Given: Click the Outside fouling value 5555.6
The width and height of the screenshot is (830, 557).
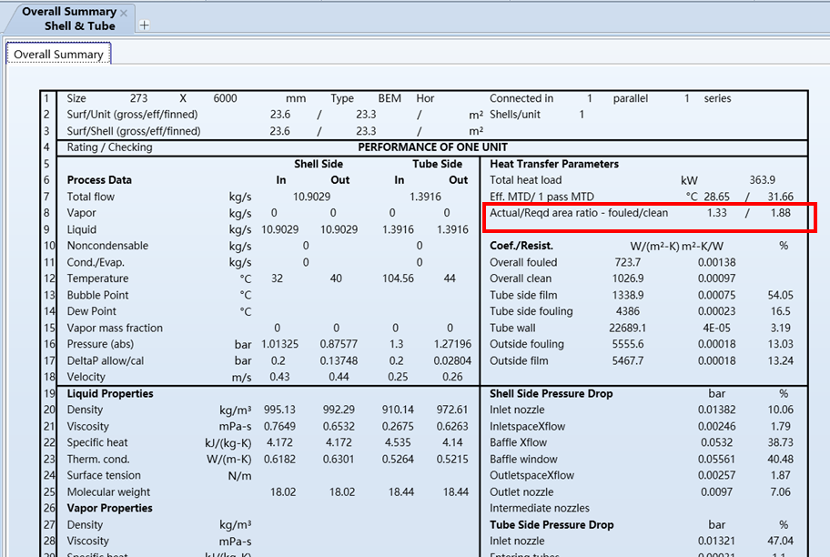Looking at the screenshot, I should click(628, 344).
